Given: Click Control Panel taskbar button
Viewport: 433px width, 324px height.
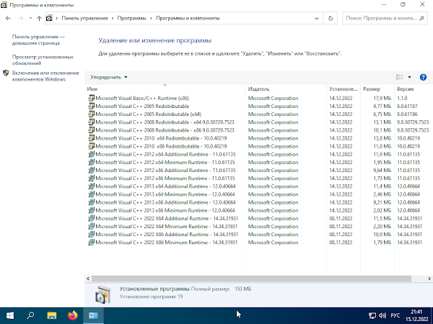Looking at the screenshot, I should point(93,315).
